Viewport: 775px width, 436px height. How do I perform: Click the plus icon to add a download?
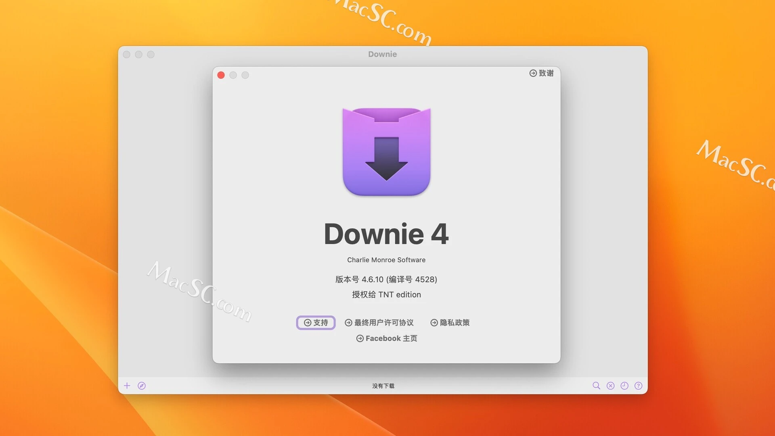(127, 386)
